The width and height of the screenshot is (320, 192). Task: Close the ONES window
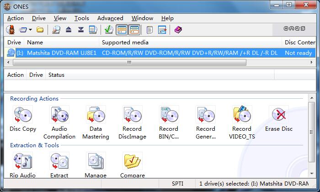(x=306, y=5)
